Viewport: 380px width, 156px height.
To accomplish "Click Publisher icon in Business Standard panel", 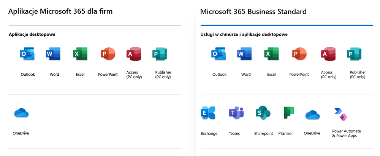I will pos(354,54).
